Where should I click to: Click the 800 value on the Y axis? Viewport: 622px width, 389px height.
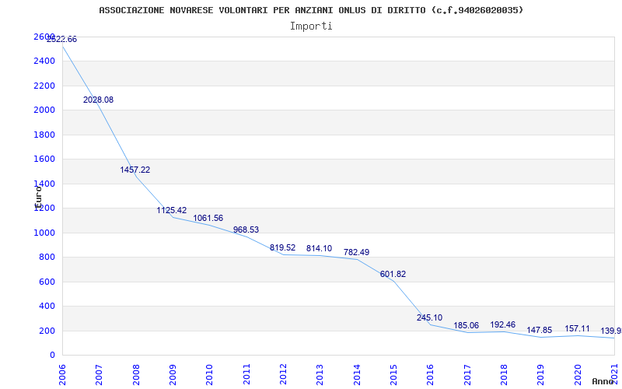point(47,258)
